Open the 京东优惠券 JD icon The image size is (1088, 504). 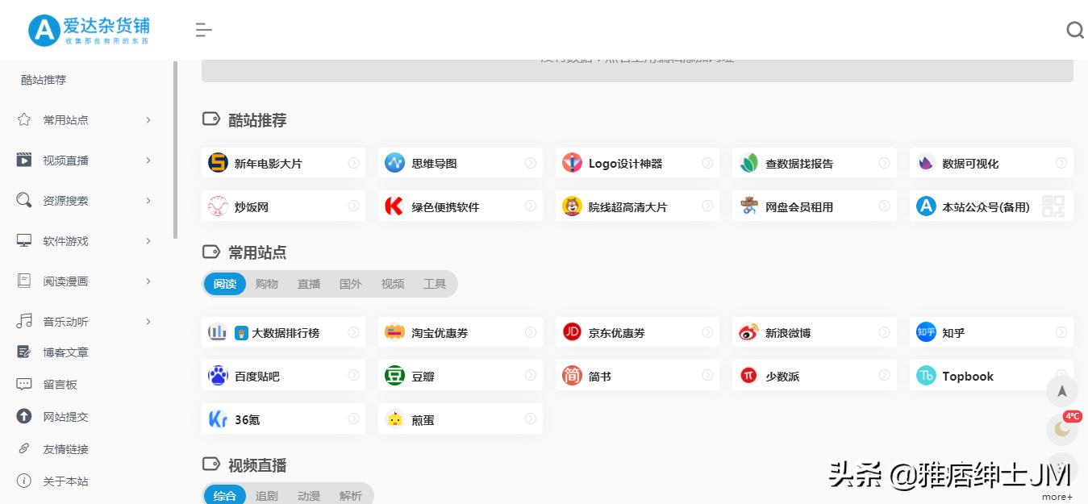pos(572,331)
